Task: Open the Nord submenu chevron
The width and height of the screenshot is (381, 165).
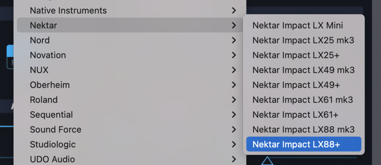Action: tap(234, 40)
